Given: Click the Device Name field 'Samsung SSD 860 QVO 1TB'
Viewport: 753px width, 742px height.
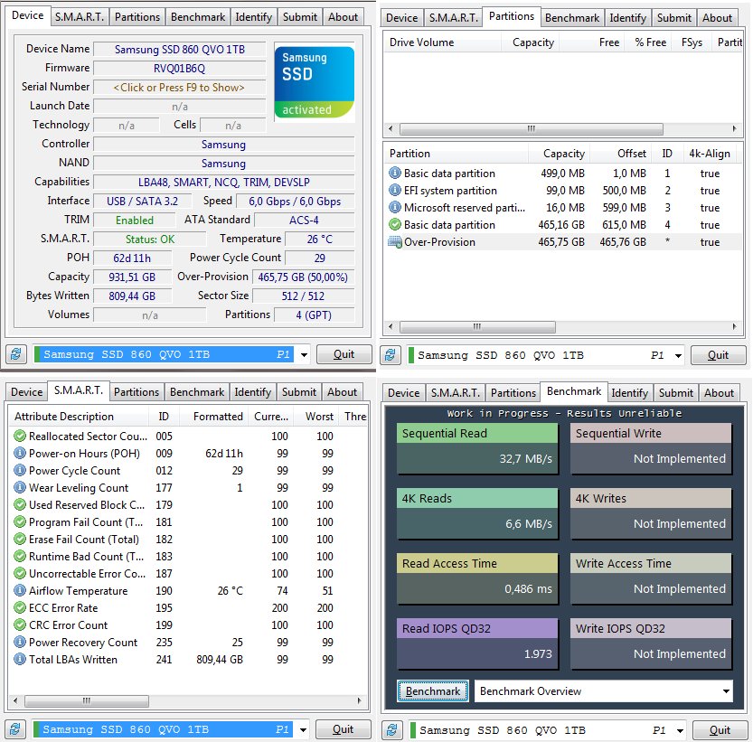Looking at the screenshot, I should [x=179, y=50].
